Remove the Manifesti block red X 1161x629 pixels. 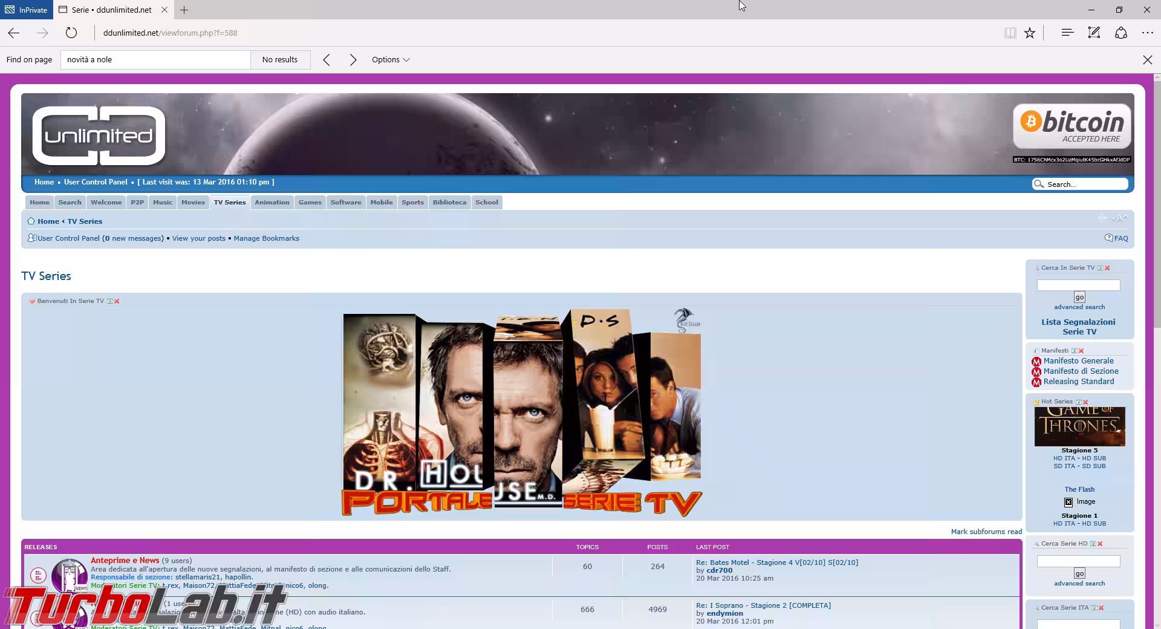[x=1081, y=351]
